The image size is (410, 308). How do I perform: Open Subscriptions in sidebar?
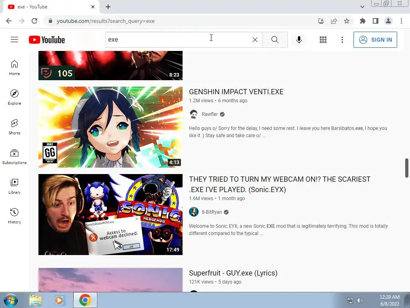[14, 157]
